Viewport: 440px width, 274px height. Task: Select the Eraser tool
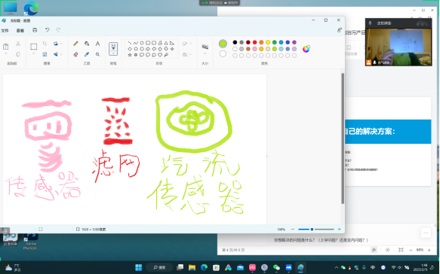coord(75,54)
